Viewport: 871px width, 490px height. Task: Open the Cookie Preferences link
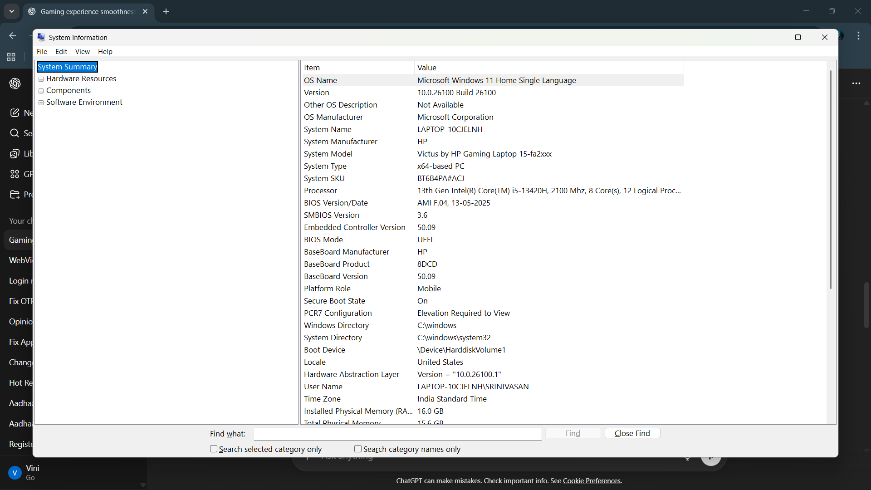click(x=592, y=481)
